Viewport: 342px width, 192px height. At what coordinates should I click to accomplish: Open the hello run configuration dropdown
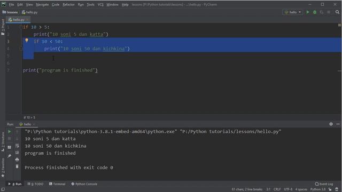click(x=292, y=12)
